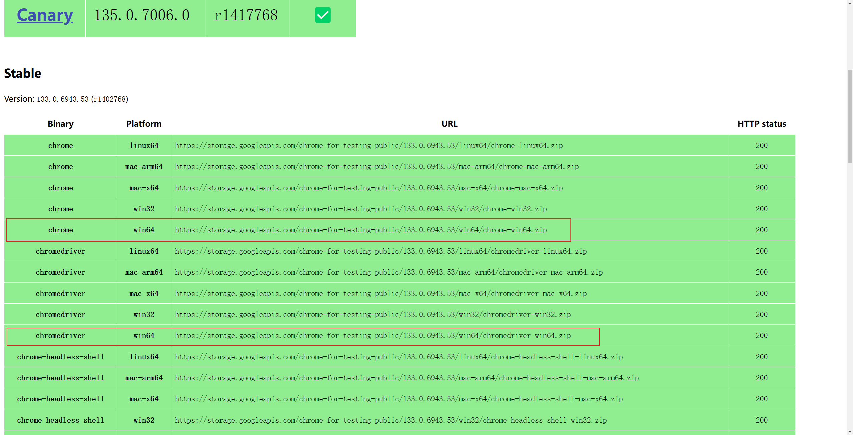
Task: Open the Canary channel link
Action: pos(45,15)
